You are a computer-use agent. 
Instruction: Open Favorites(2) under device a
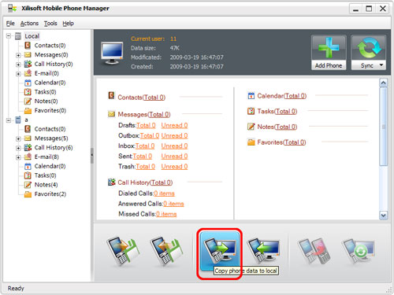tap(50, 194)
